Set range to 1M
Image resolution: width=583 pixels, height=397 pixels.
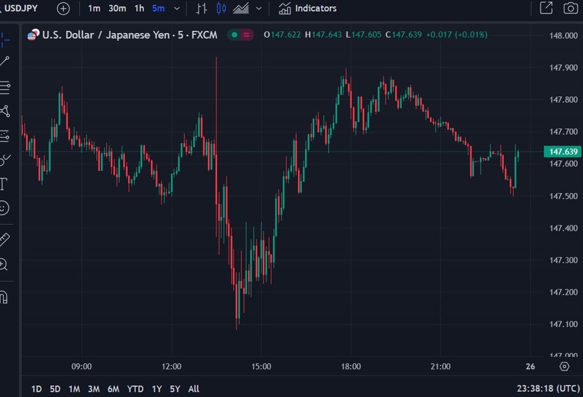coord(74,389)
